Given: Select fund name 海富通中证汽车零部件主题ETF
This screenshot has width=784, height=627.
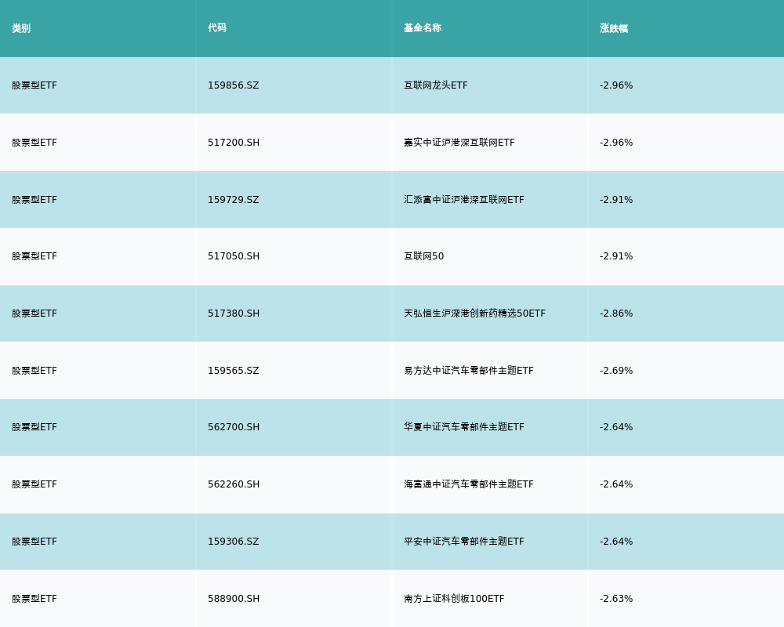Looking at the screenshot, I should click(x=469, y=484).
